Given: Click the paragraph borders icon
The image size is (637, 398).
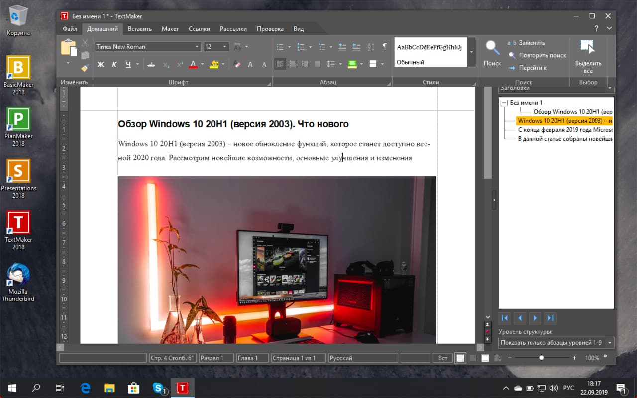Looking at the screenshot, I should tap(373, 64).
